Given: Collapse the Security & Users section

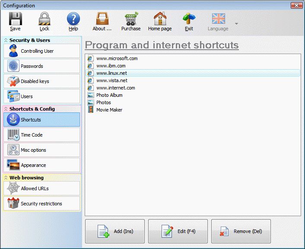Looking at the screenshot, I should coord(6,40).
